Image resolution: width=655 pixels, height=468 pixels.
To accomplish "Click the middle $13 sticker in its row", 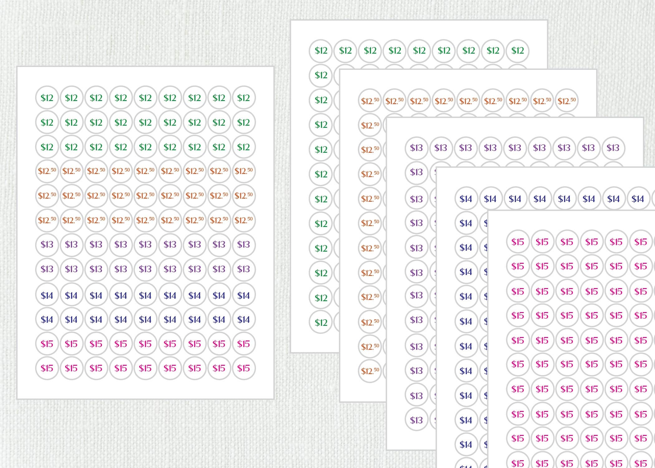I will click(145, 245).
